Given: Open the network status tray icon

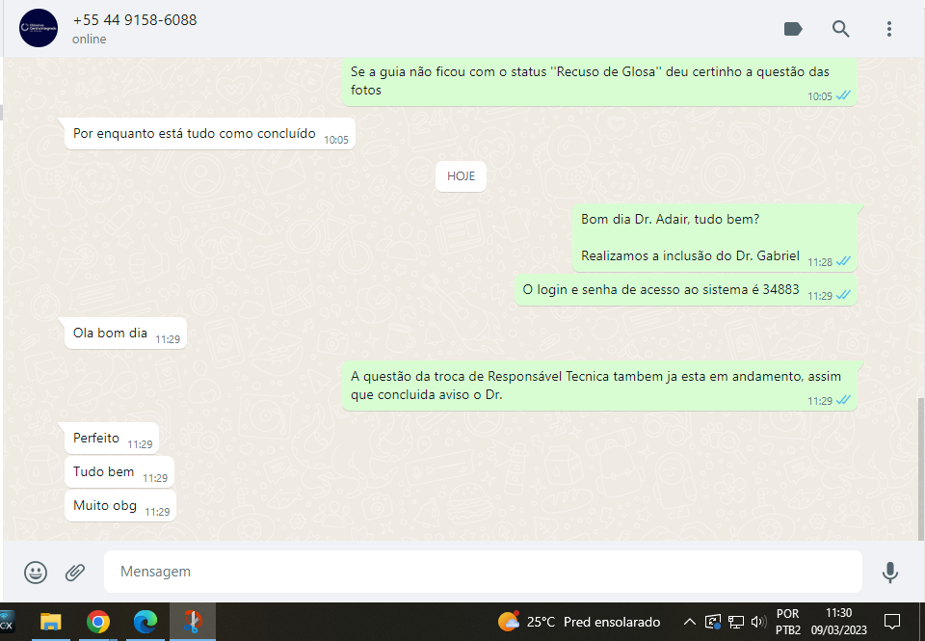Looking at the screenshot, I should click(735, 622).
